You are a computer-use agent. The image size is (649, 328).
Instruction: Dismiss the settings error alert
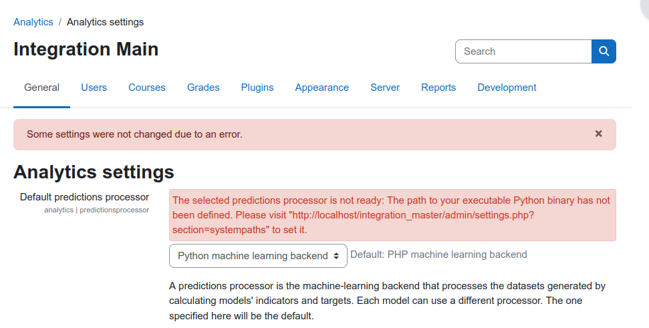click(x=598, y=134)
